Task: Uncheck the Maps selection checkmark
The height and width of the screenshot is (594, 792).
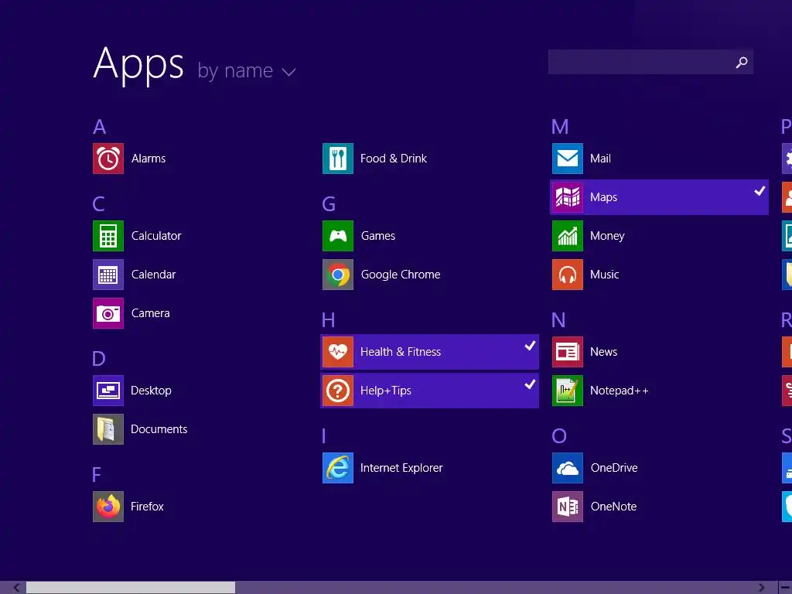Action: tap(760, 191)
